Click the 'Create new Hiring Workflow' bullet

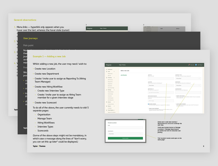(49, 87)
